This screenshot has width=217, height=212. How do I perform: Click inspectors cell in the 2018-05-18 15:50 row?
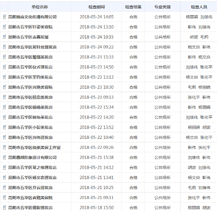(x=199, y=208)
